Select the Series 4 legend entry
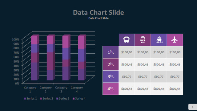The width and height of the screenshot is (197, 111). 79,99
